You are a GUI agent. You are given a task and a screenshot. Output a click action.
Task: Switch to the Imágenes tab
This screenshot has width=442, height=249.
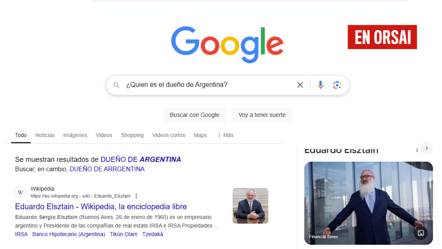(x=75, y=135)
